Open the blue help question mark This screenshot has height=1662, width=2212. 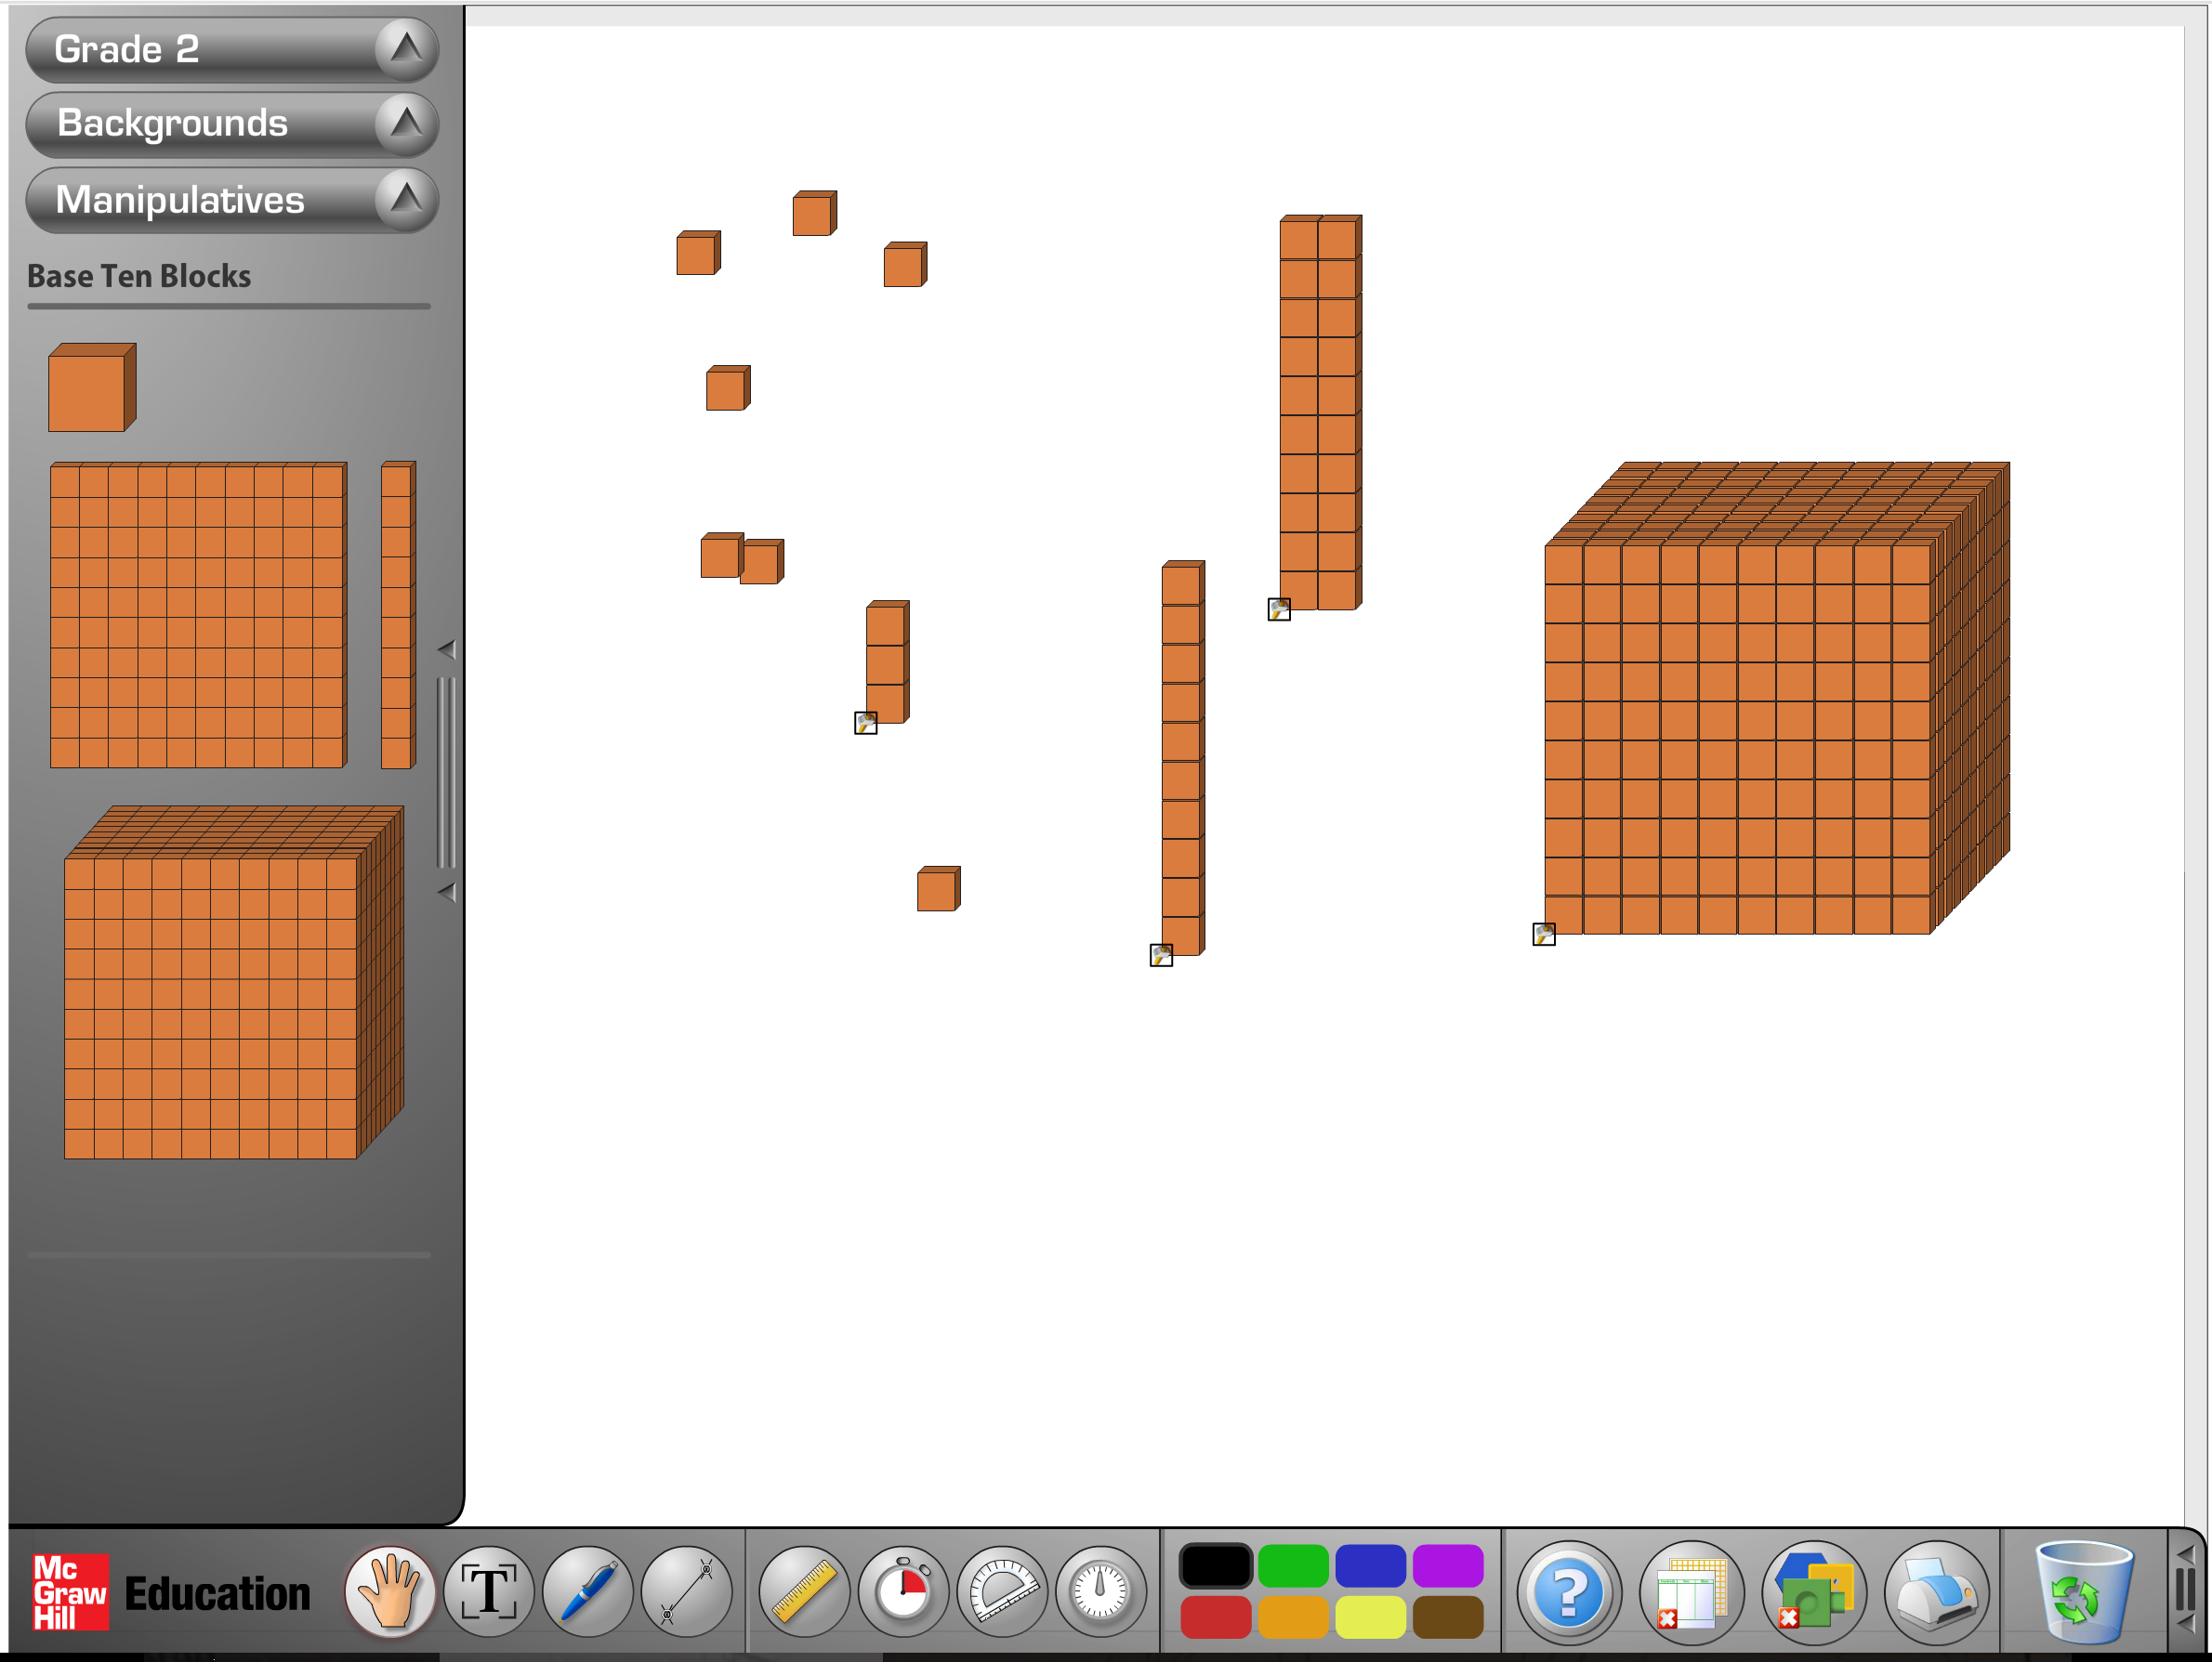coord(1568,1592)
